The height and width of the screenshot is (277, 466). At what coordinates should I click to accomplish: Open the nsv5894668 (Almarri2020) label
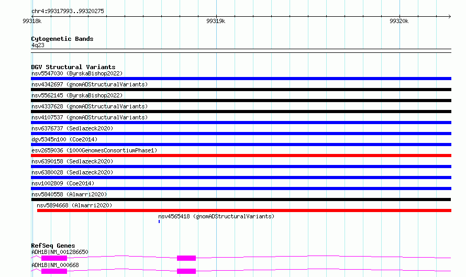[x=74, y=205]
